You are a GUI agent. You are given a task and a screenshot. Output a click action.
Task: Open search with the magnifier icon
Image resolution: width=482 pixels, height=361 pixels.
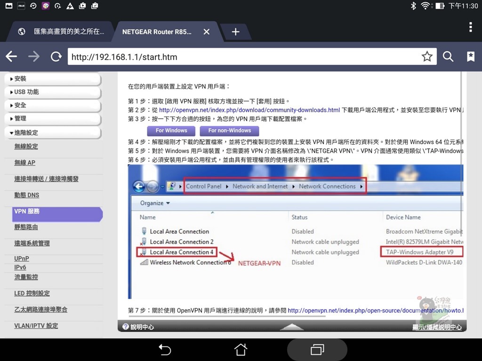click(x=448, y=56)
